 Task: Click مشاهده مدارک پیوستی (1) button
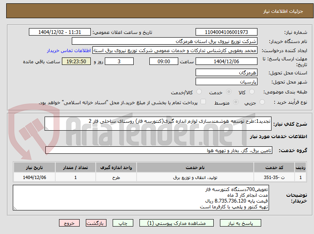click(177, 223)
